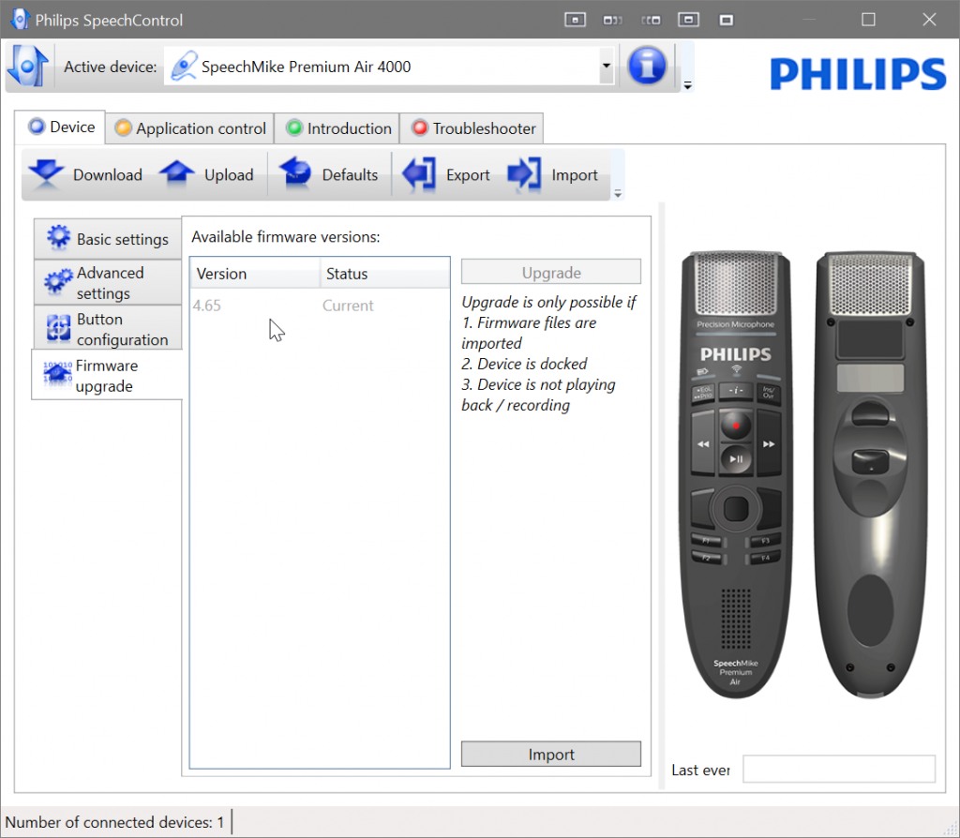Open the blue information button

[x=647, y=66]
